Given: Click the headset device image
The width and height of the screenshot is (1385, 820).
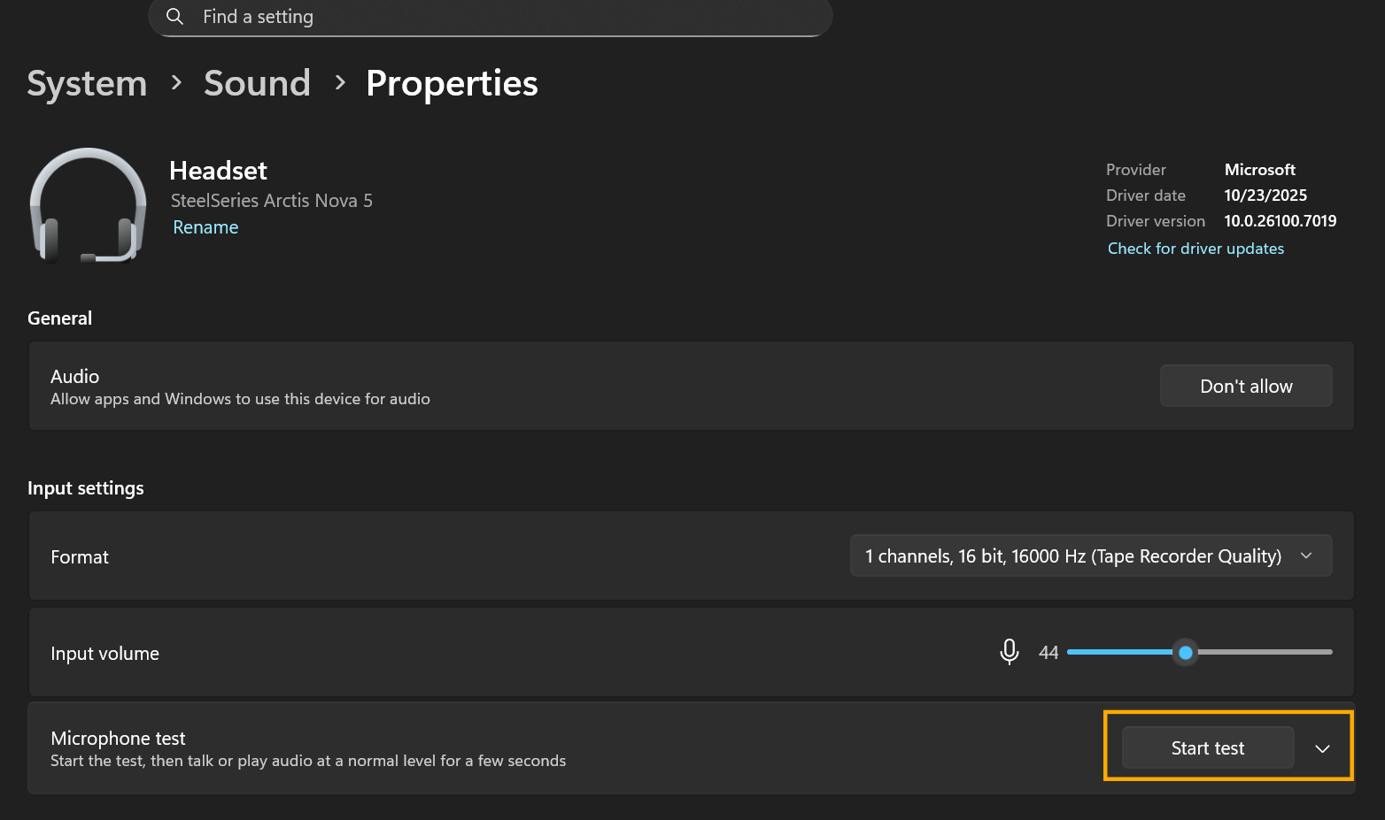Looking at the screenshot, I should click(88, 205).
